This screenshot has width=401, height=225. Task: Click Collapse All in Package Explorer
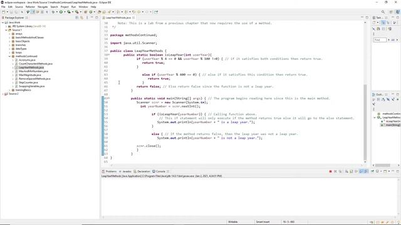[77, 17]
